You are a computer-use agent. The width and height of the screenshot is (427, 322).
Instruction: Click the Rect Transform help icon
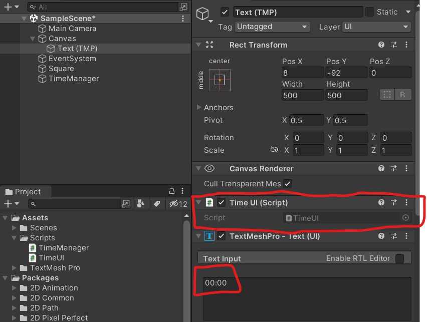coord(381,45)
